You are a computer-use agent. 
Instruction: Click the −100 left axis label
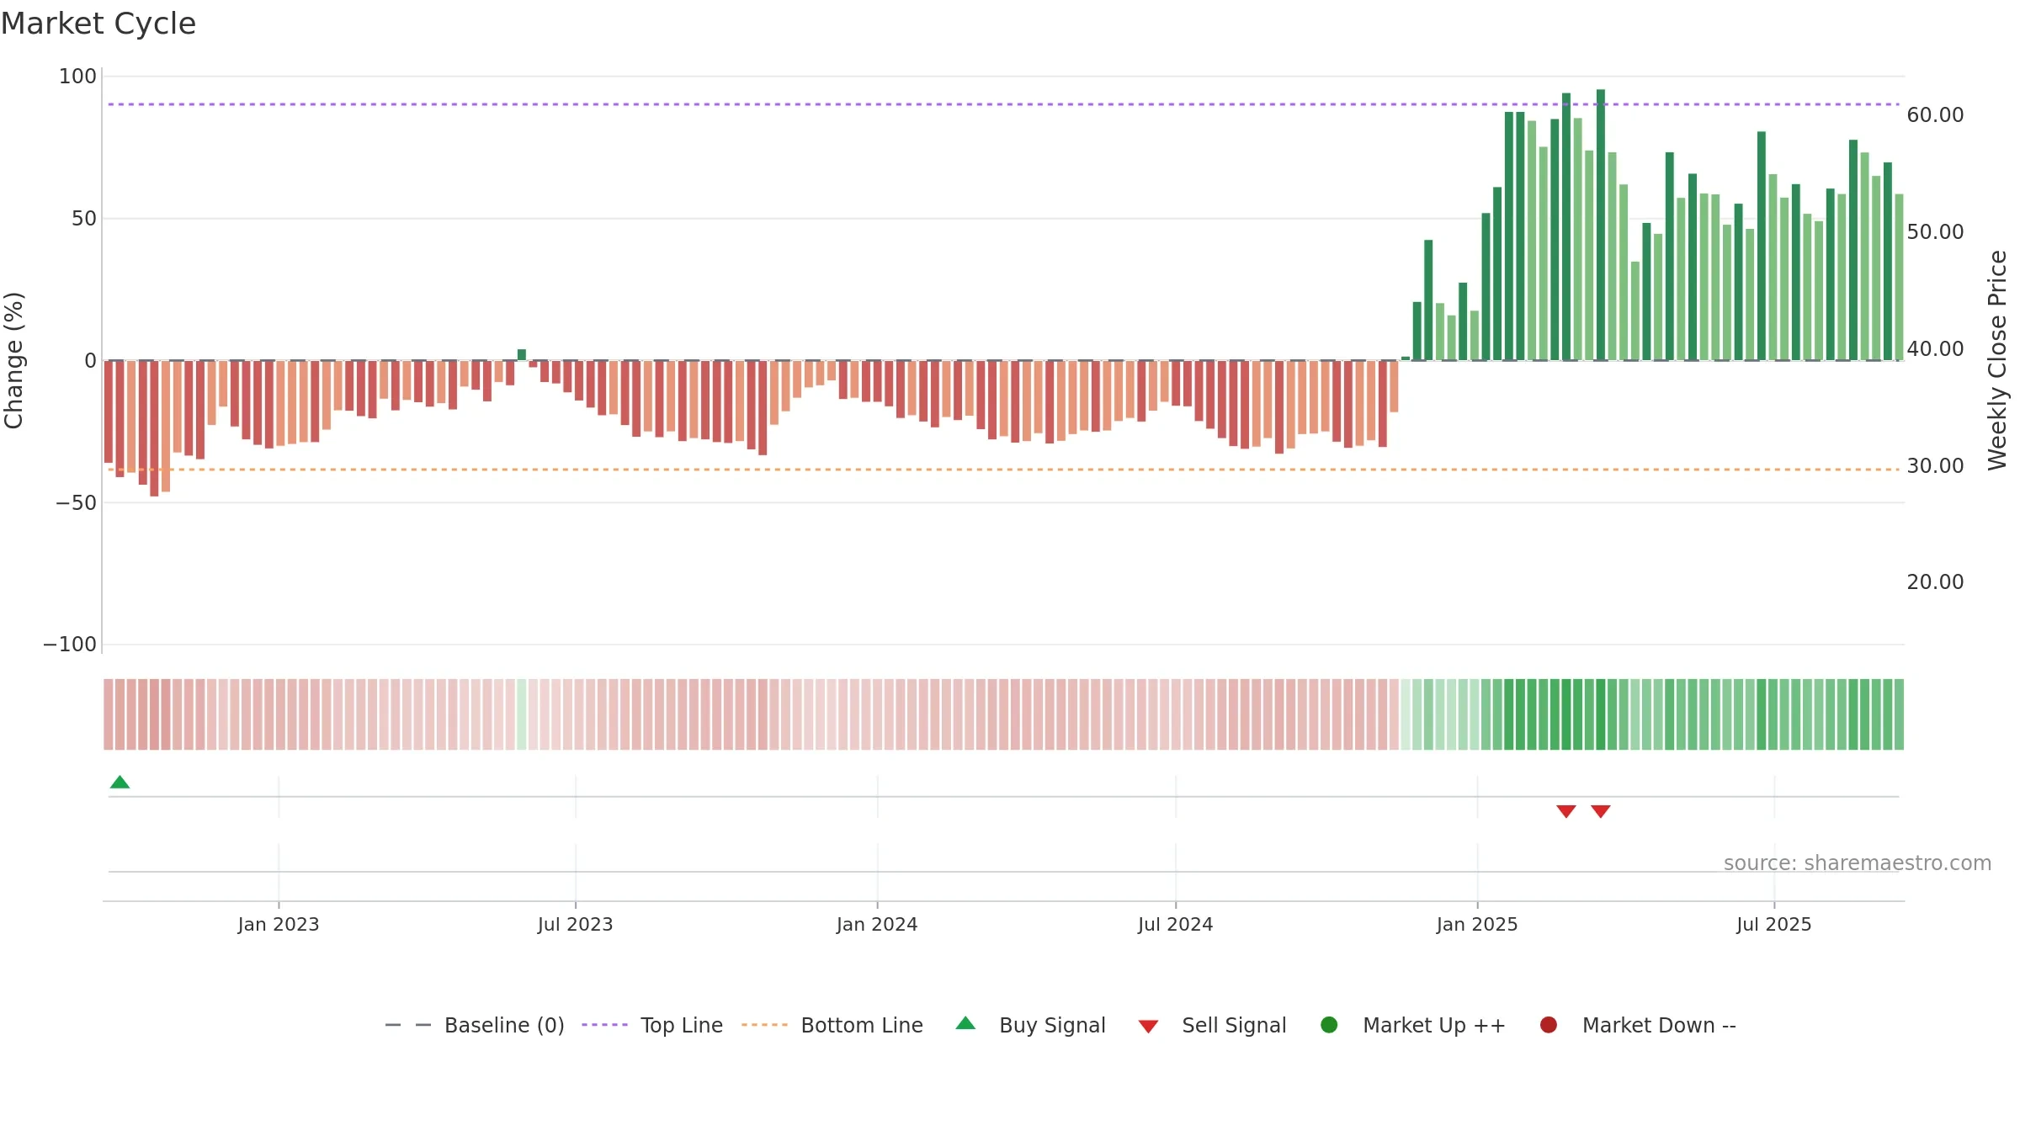tap(70, 645)
